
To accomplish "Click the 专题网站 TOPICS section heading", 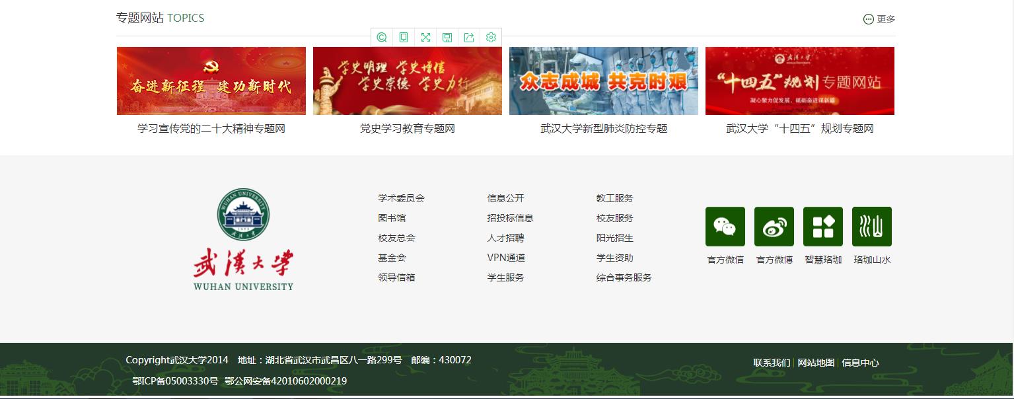I will (x=161, y=18).
